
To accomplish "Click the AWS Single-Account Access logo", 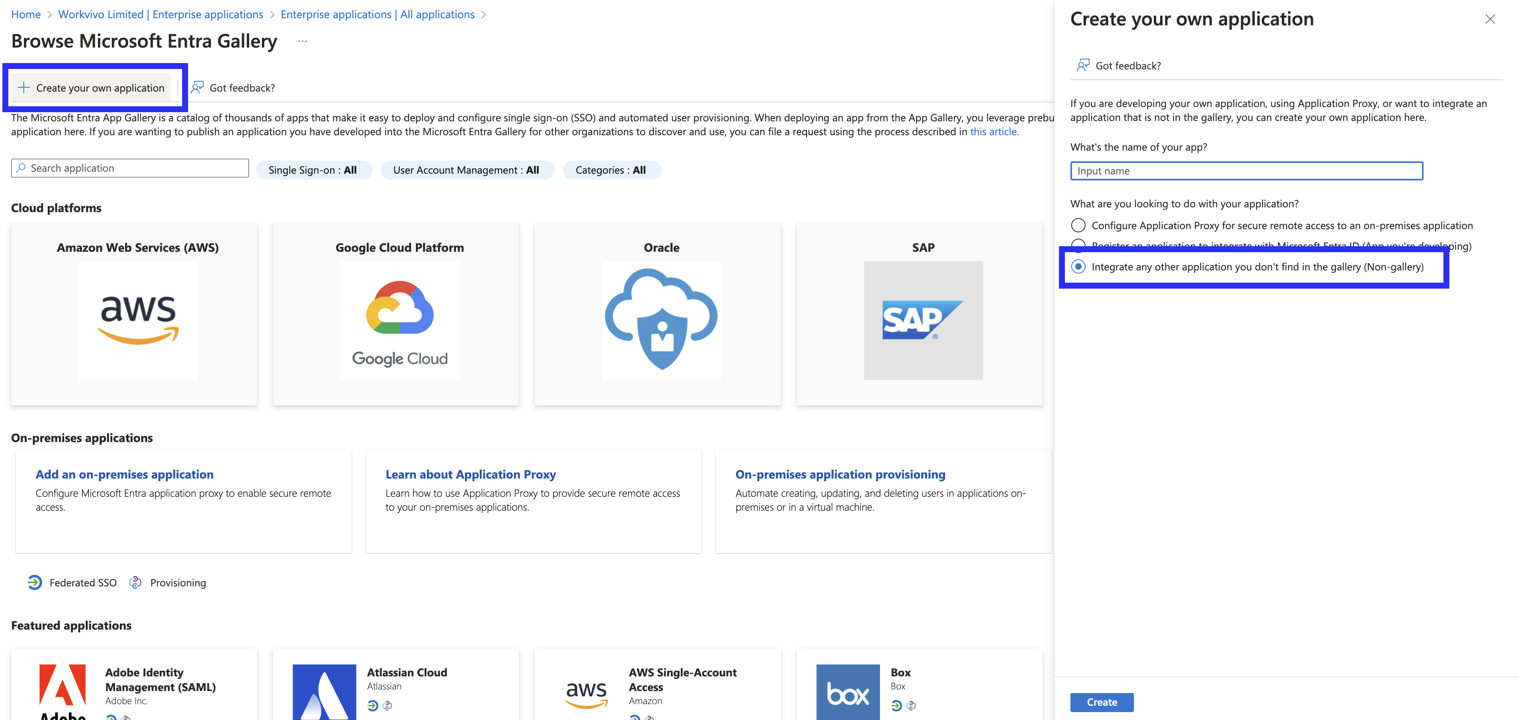I will pyautogui.click(x=586, y=695).
